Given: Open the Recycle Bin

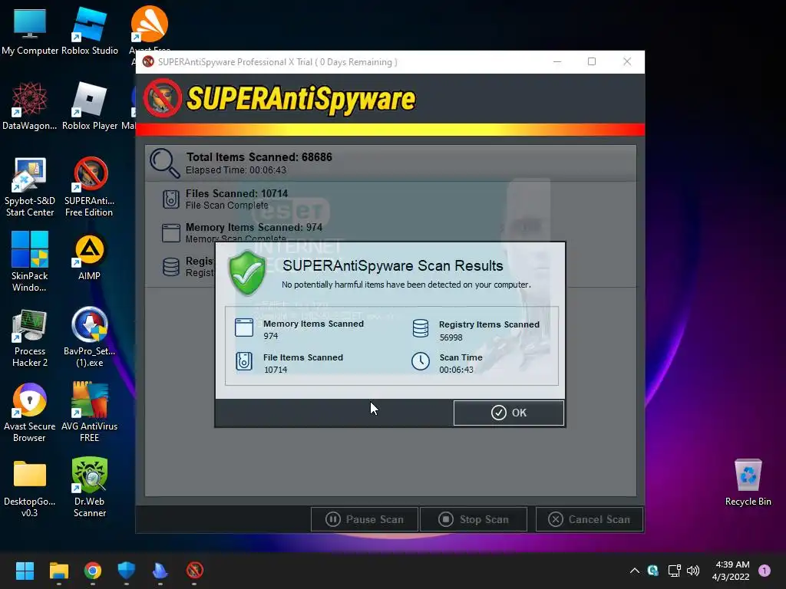Looking at the screenshot, I should click(748, 482).
